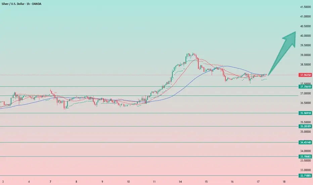
Task: Click the 41.00000 price axis value
Action: [305, 16]
